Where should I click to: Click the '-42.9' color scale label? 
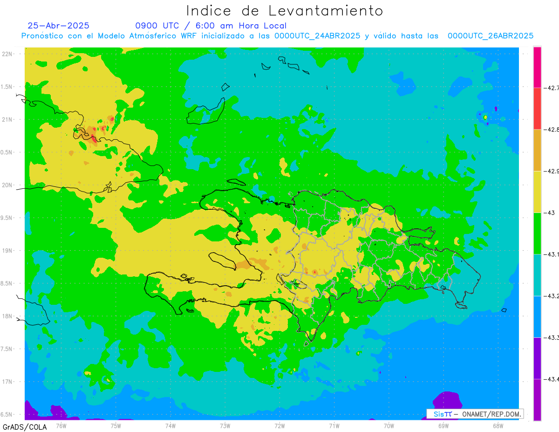pyautogui.click(x=551, y=171)
